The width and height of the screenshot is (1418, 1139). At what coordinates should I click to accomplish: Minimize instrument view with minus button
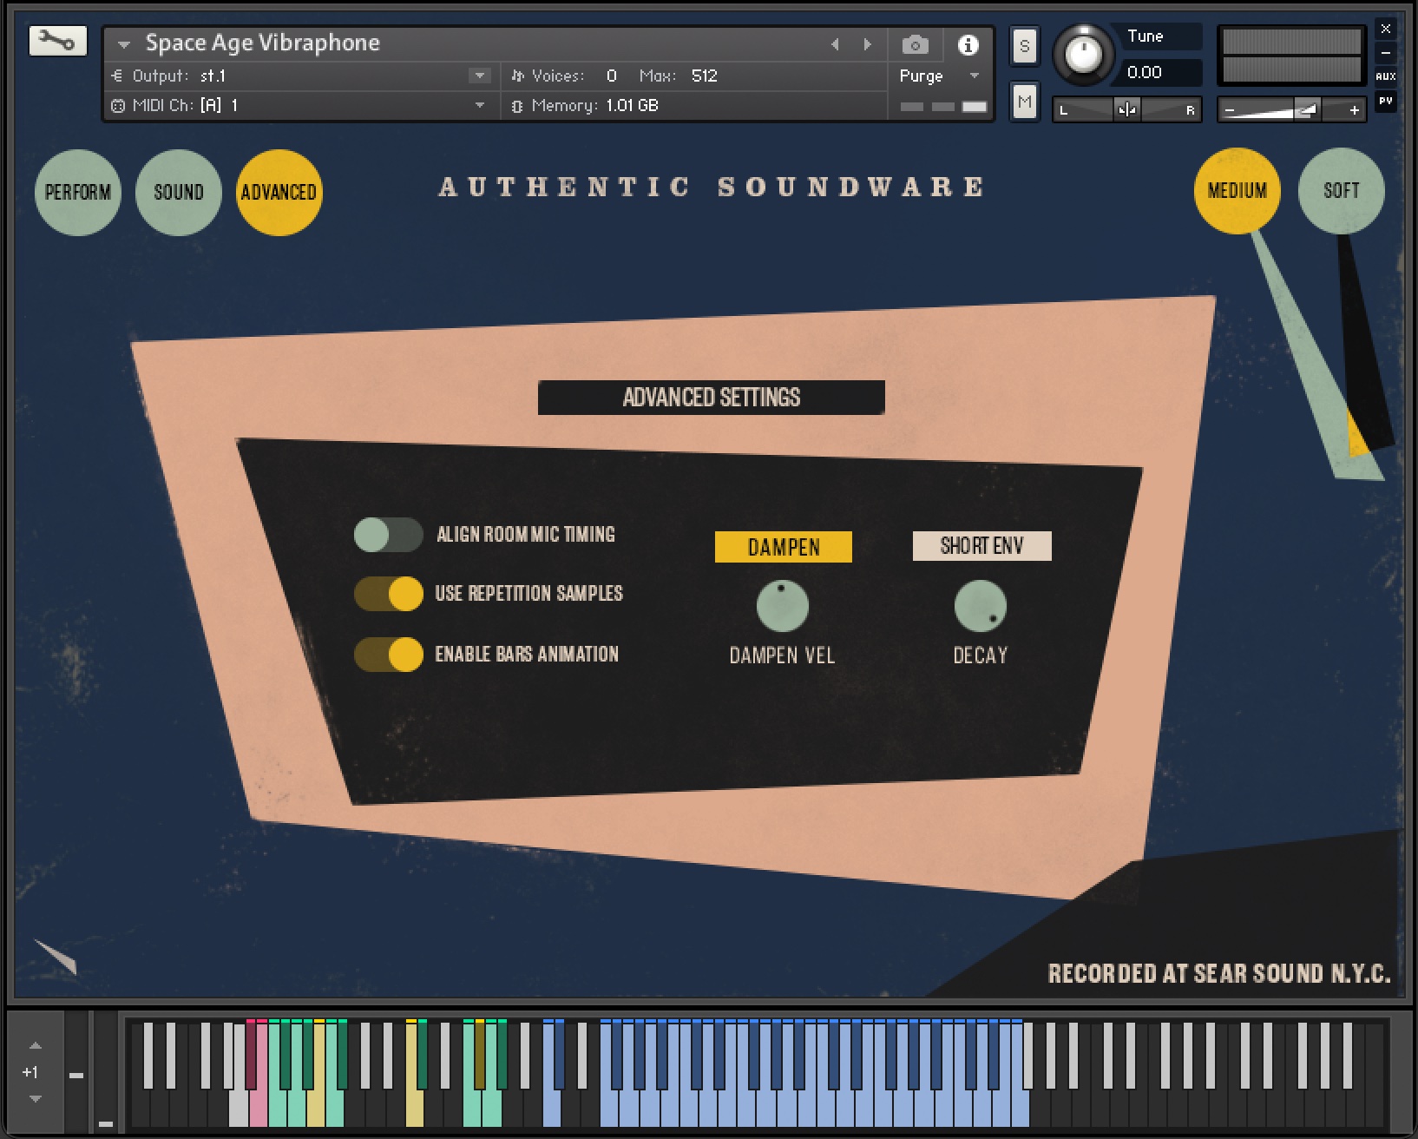coord(1385,53)
